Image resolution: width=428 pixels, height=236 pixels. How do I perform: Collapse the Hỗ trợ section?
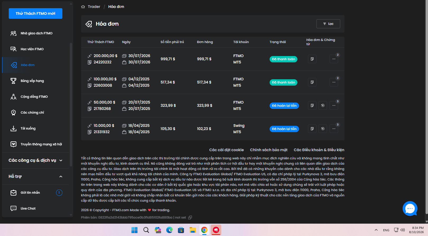click(35, 176)
